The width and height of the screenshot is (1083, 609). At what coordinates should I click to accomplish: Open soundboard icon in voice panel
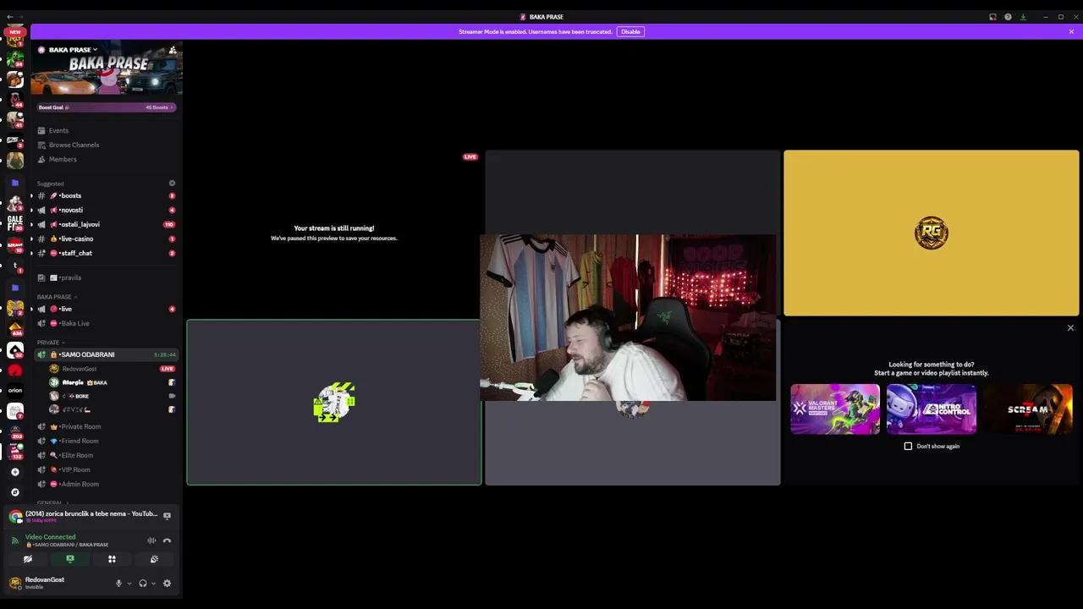(x=154, y=559)
